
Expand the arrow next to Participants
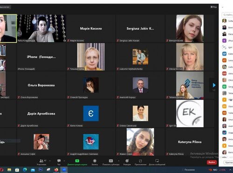[50, 161]
